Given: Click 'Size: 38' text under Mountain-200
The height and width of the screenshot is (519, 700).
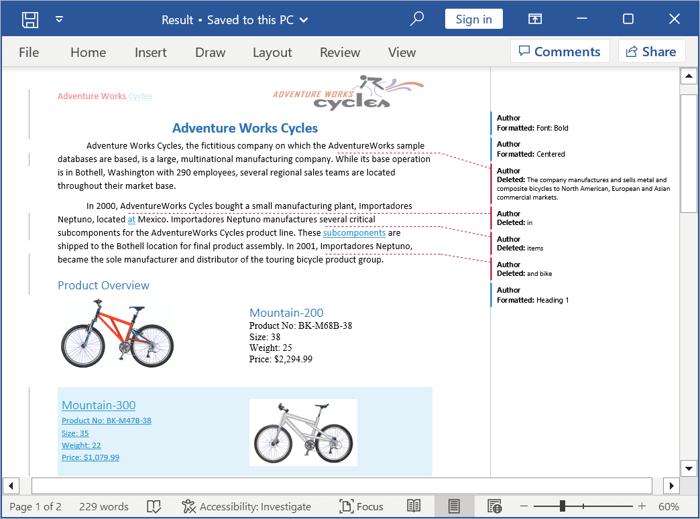Looking at the screenshot, I should [265, 337].
